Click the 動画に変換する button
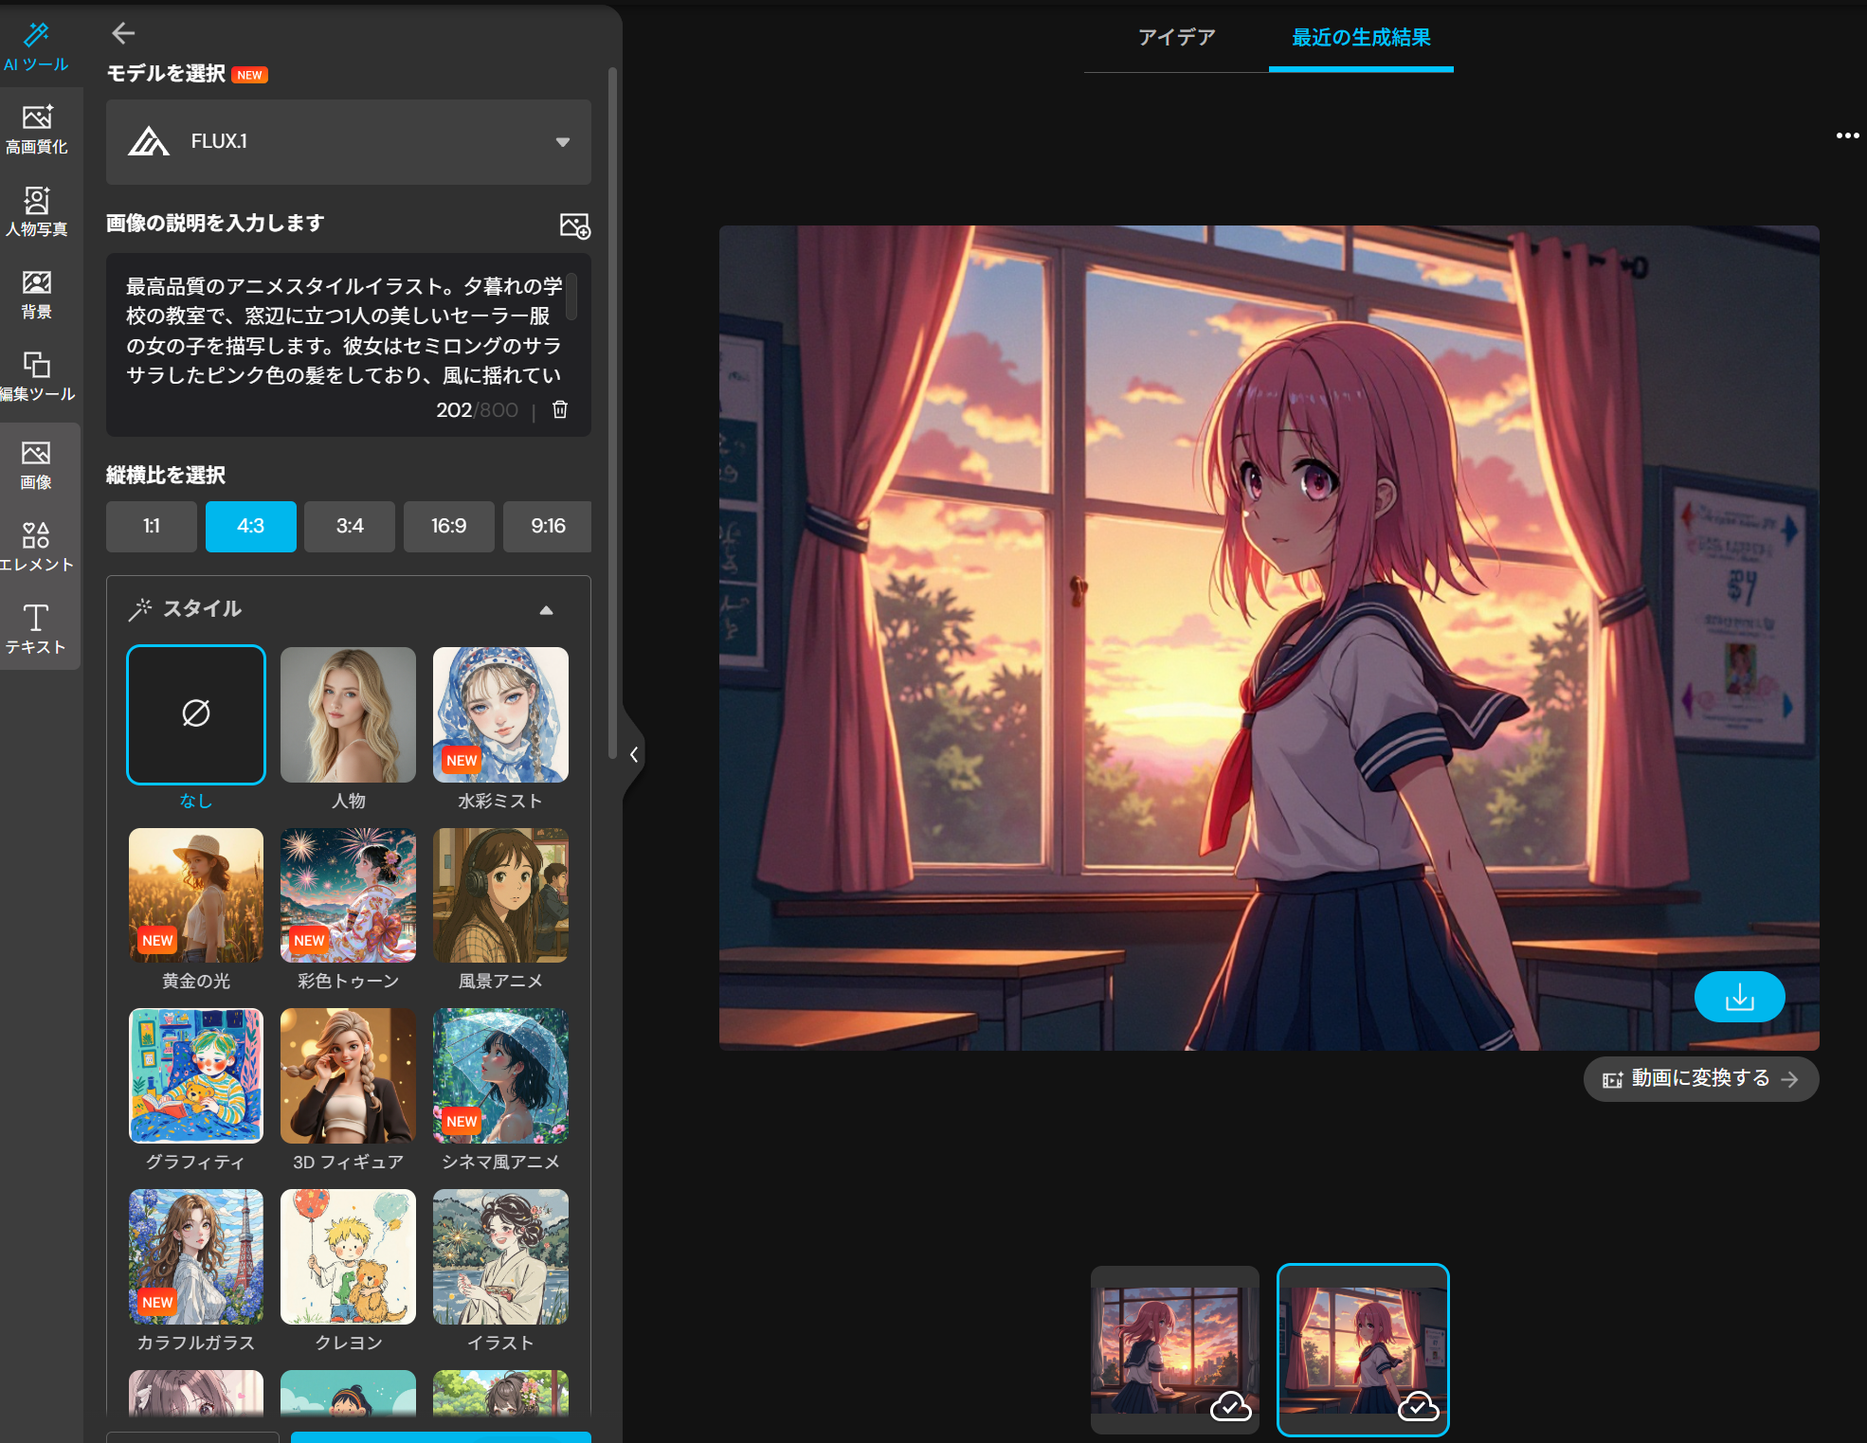This screenshot has width=1867, height=1443. 1699,1078
